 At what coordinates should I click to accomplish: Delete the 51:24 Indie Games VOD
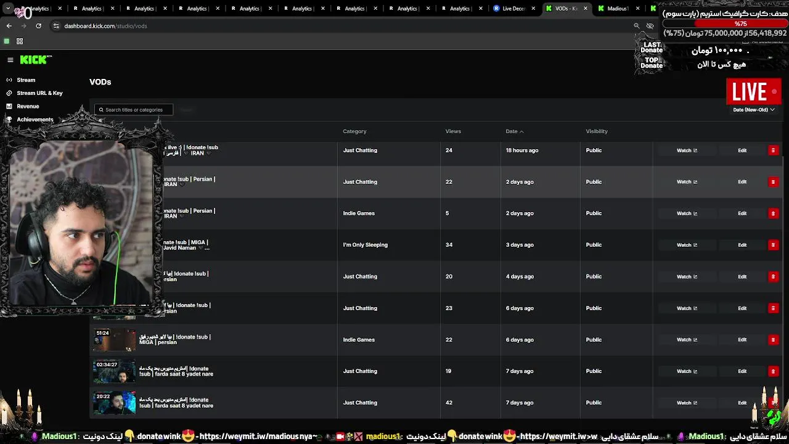pos(773,340)
